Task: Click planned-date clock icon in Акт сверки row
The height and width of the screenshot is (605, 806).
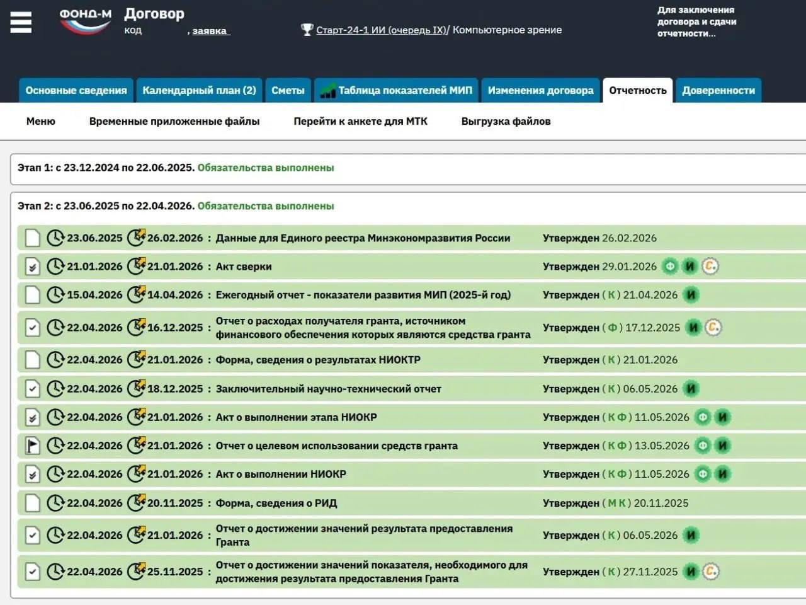Action: click(x=56, y=267)
